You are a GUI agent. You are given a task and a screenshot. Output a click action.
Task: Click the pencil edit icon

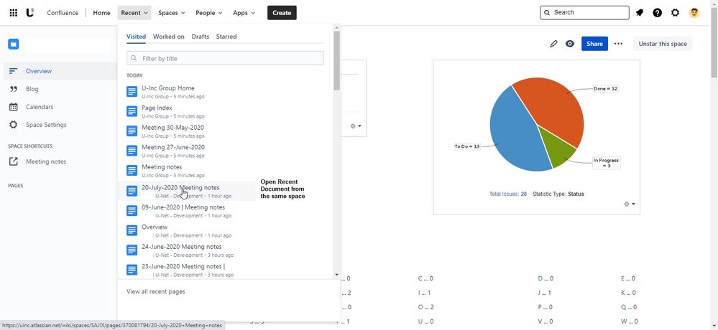[x=553, y=44]
